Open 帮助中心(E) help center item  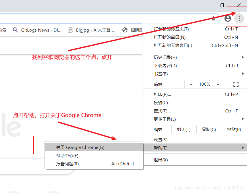pyautogui.click(x=94, y=156)
